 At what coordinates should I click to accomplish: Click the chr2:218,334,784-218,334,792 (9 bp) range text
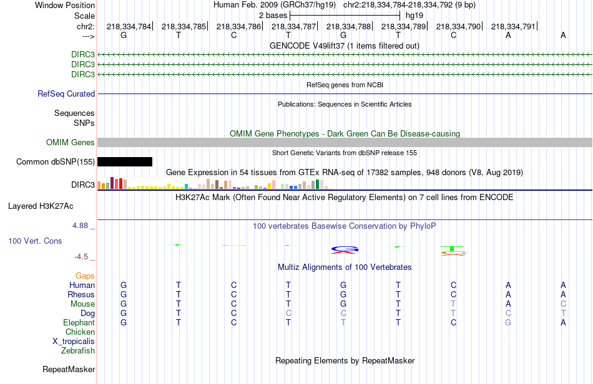[x=409, y=5]
